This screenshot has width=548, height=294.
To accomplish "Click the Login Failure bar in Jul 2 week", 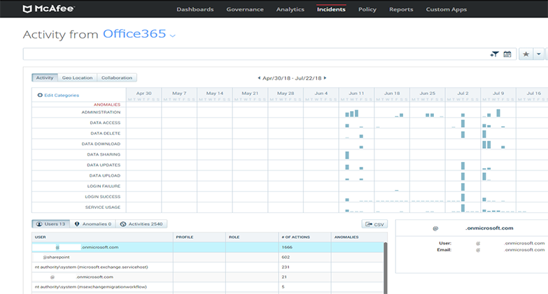I will pos(463,187).
